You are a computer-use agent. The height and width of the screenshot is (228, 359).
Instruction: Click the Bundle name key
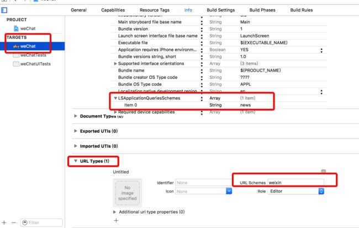(131, 70)
